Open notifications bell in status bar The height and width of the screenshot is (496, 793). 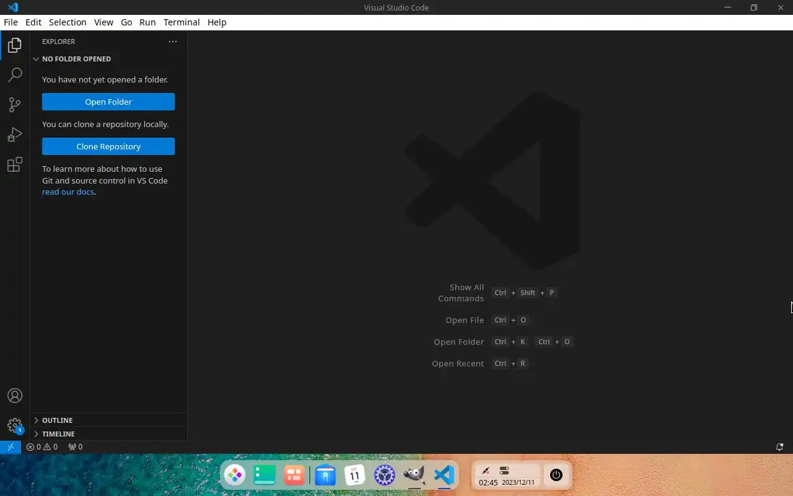[x=780, y=446]
